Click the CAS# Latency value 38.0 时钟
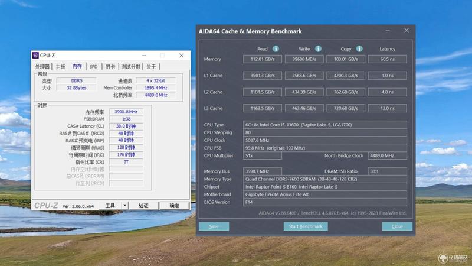 [126, 126]
